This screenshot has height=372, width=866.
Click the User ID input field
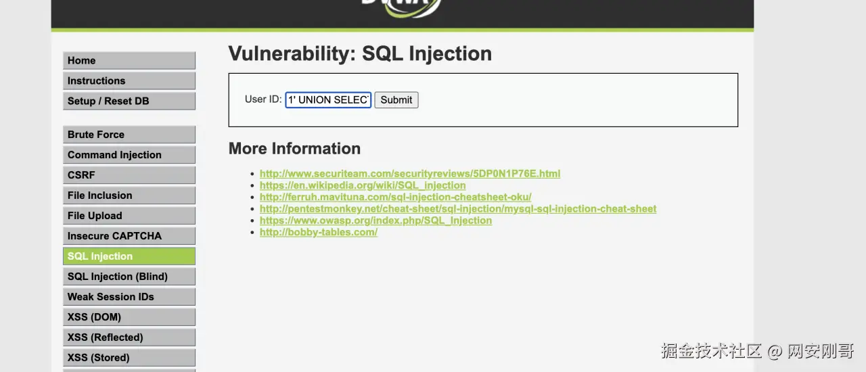pyautogui.click(x=328, y=100)
